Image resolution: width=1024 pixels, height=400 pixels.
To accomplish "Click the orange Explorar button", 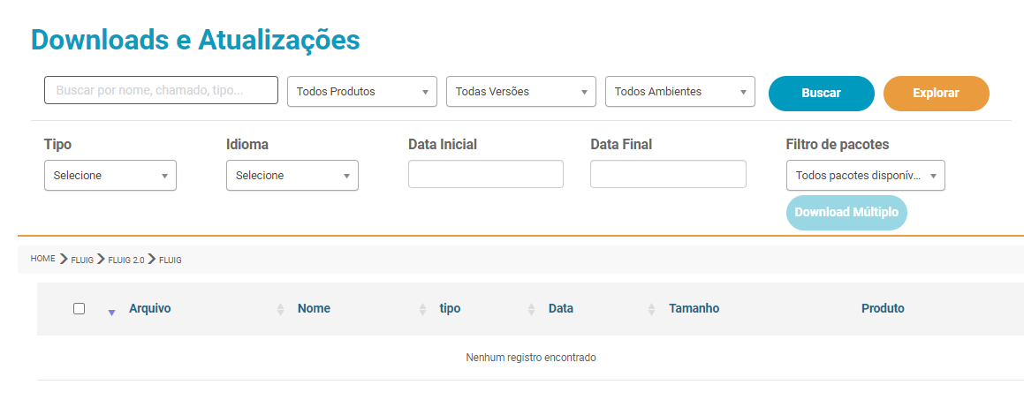I will 936,94.
